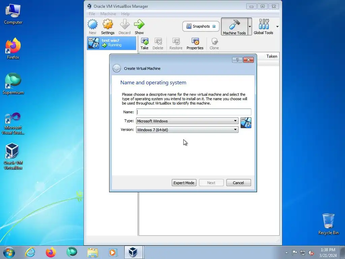
Task: Open the Computer desktop icon
Action: 13,15
